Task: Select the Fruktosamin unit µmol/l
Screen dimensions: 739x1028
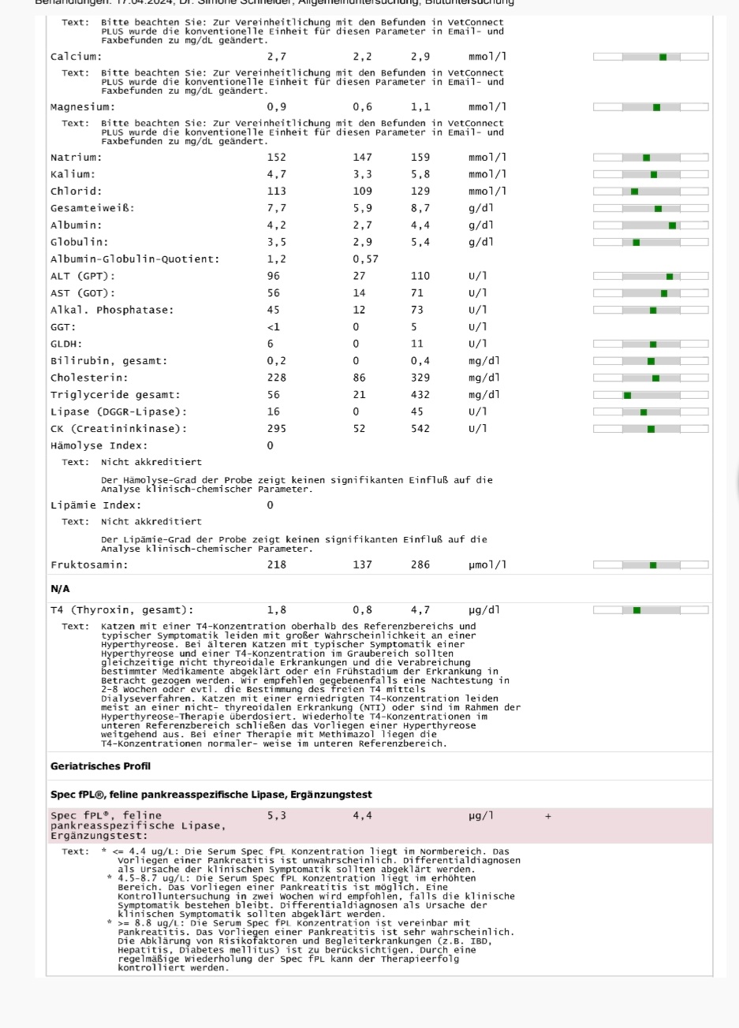Action: click(487, 565)
